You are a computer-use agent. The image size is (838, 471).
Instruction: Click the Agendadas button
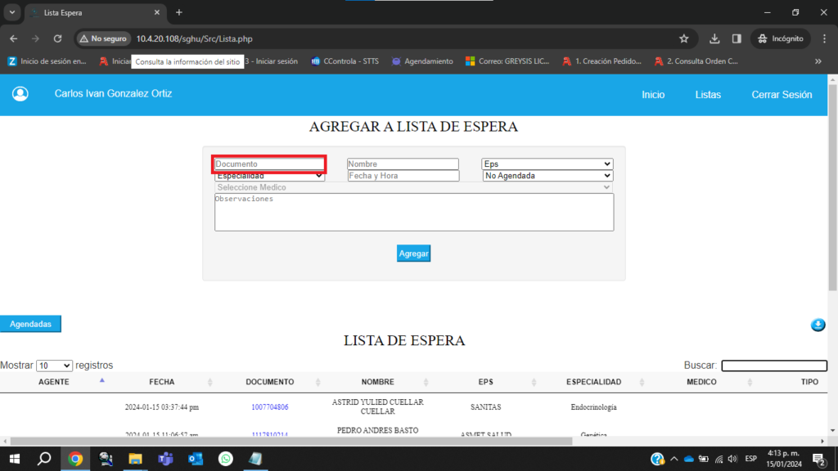30,324
